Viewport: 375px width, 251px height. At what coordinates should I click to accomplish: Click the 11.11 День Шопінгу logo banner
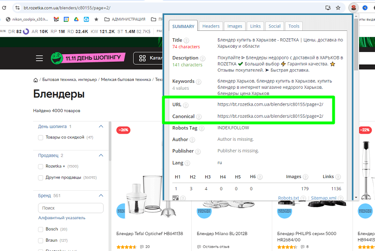[x=88, y=58]
